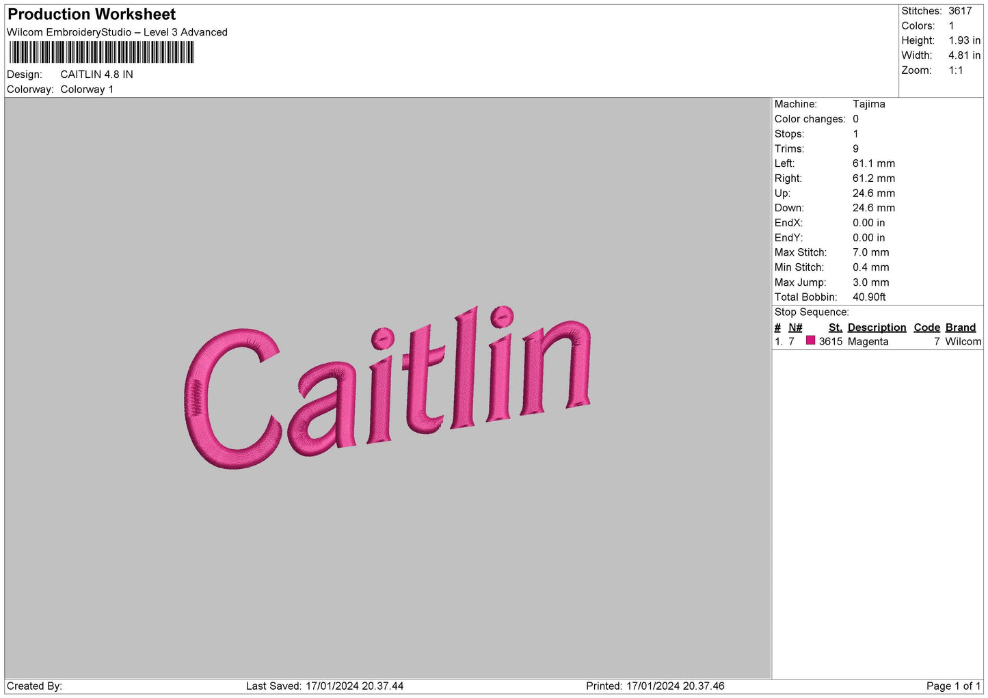Click the EndX value 0.00 in
The height and width of the screenshot is (698, 988).
pyautogui.click(x=868, y=223)
